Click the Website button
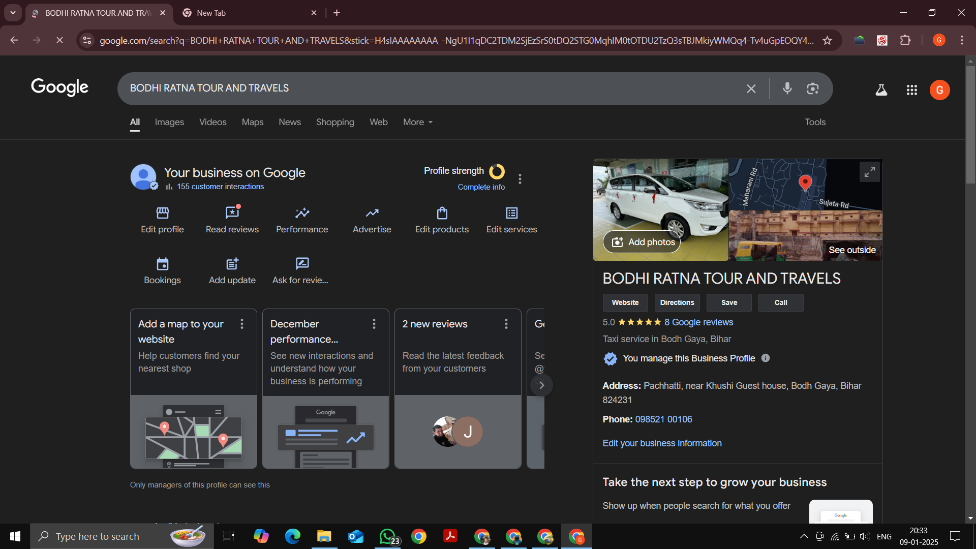The image size is (976, 549). [x=625, y=303]
